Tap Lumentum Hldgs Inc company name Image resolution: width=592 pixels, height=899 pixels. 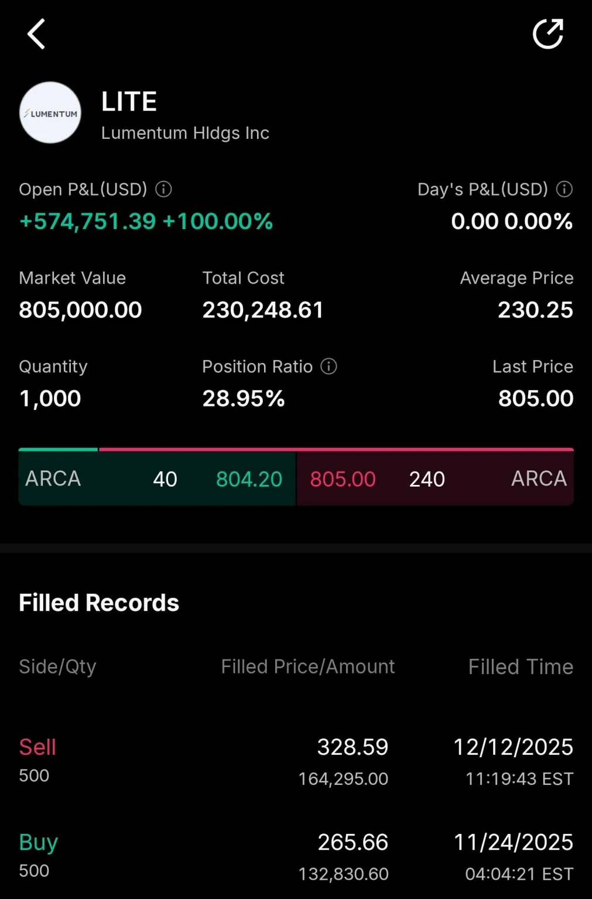(x=185, y=133)
